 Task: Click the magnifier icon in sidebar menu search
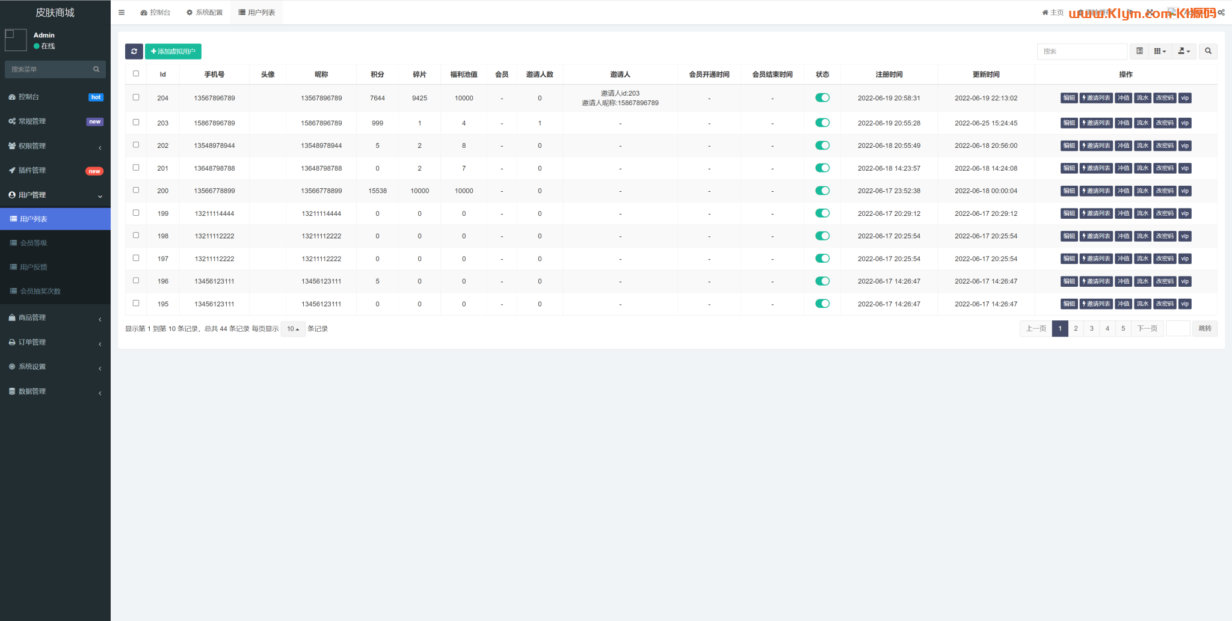(96, 69)
